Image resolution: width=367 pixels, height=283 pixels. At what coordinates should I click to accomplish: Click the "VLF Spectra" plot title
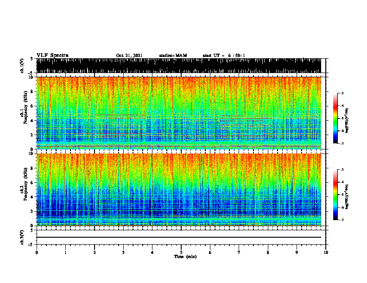pyautogui.click(x=52, y=55)
